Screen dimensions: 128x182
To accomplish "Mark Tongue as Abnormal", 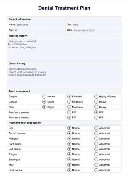I will [x=96, y=154].
